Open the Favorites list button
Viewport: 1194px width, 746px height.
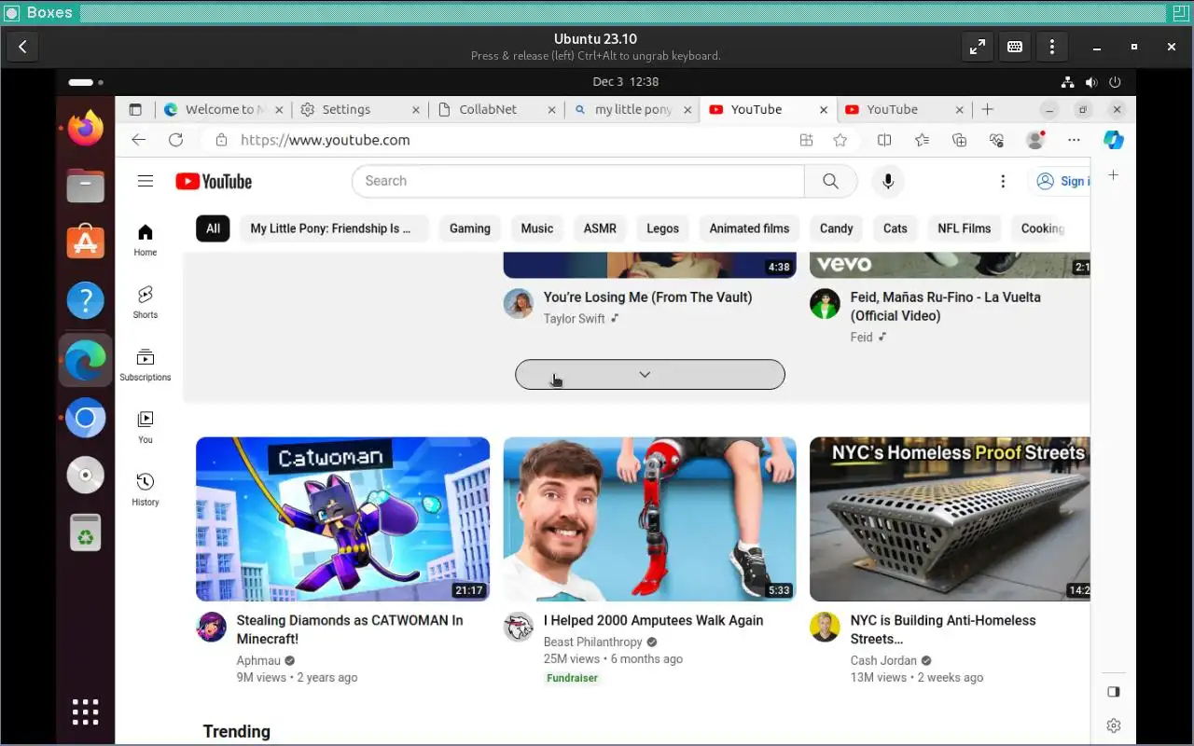[x=922, y=140]
